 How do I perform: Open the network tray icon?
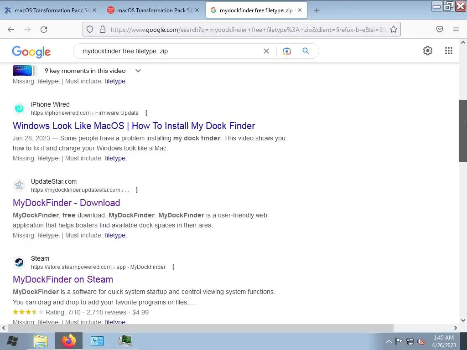[410, 341]
